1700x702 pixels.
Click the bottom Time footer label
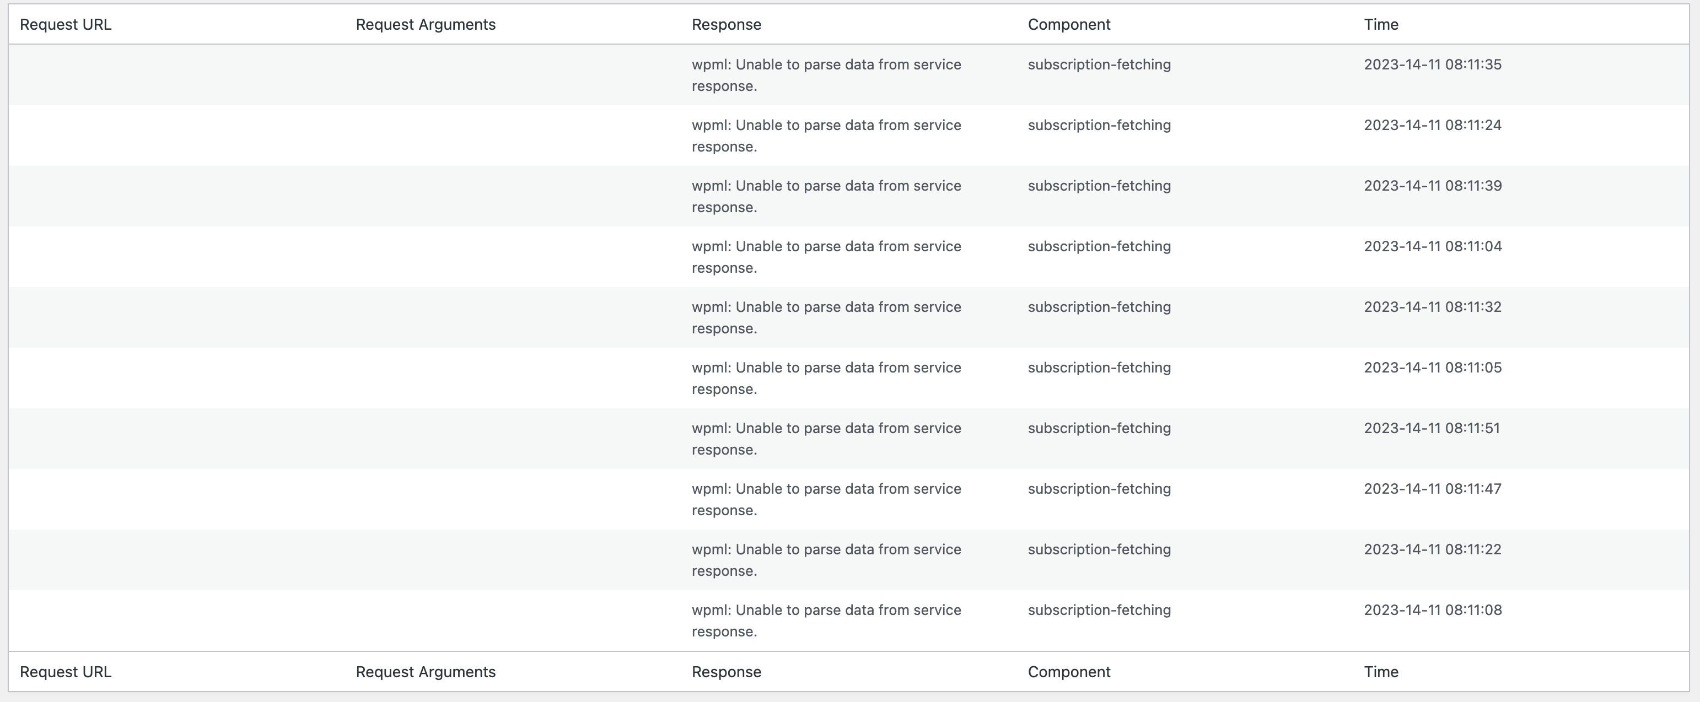pyautogui.click(x=1381, y=672)
